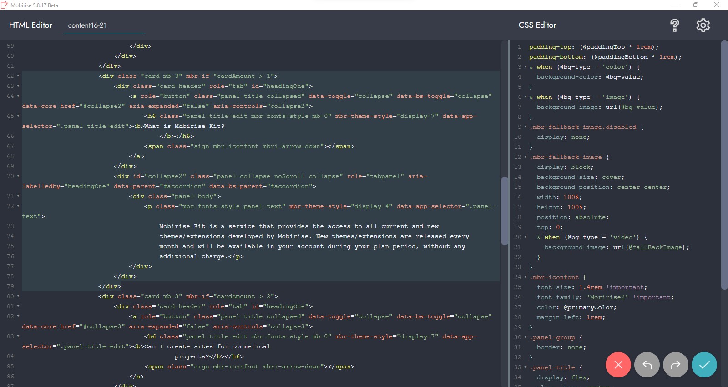This screenshot has height=387, width=728.
Task: Open the settings gear icon
Action: tap(703, 25)
